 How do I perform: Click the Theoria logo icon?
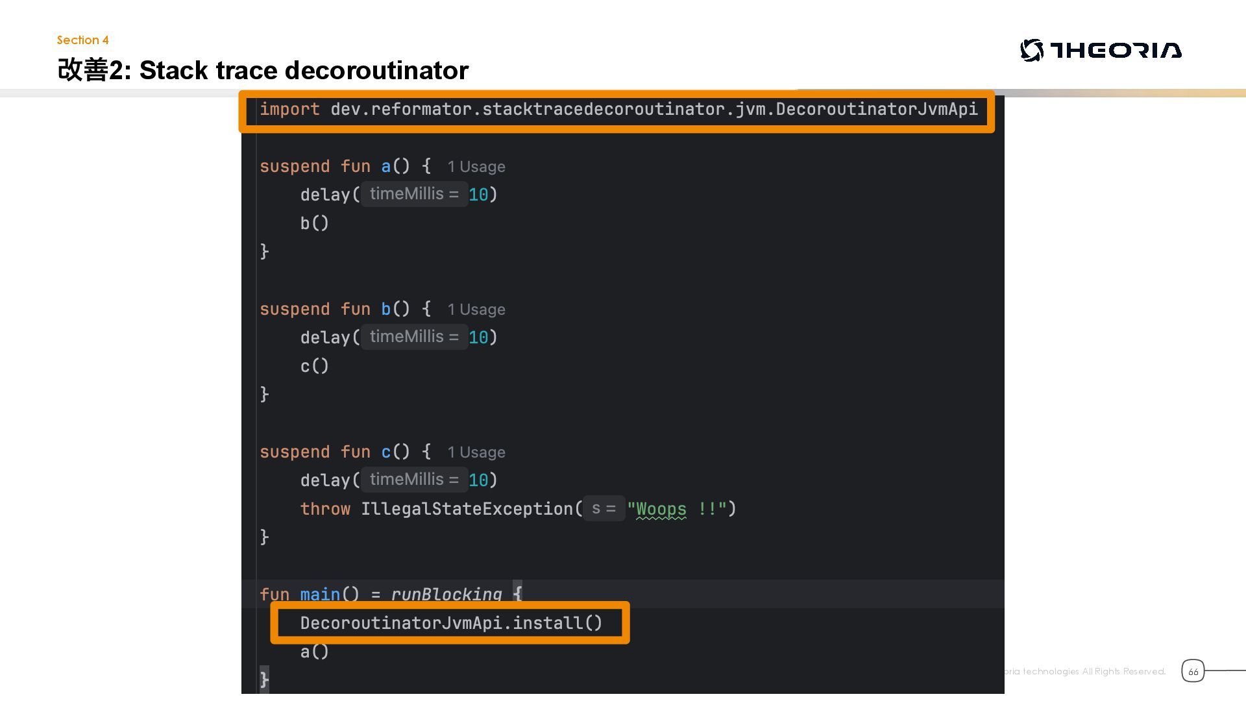click(x=1032, y=50)
